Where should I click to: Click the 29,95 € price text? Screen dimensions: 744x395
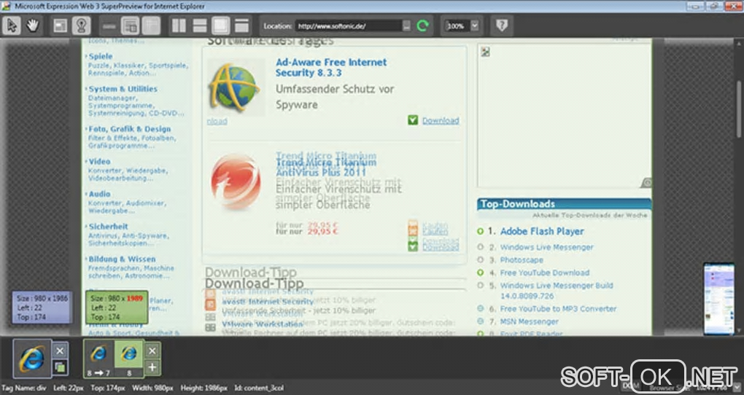[x=322, y=232]
